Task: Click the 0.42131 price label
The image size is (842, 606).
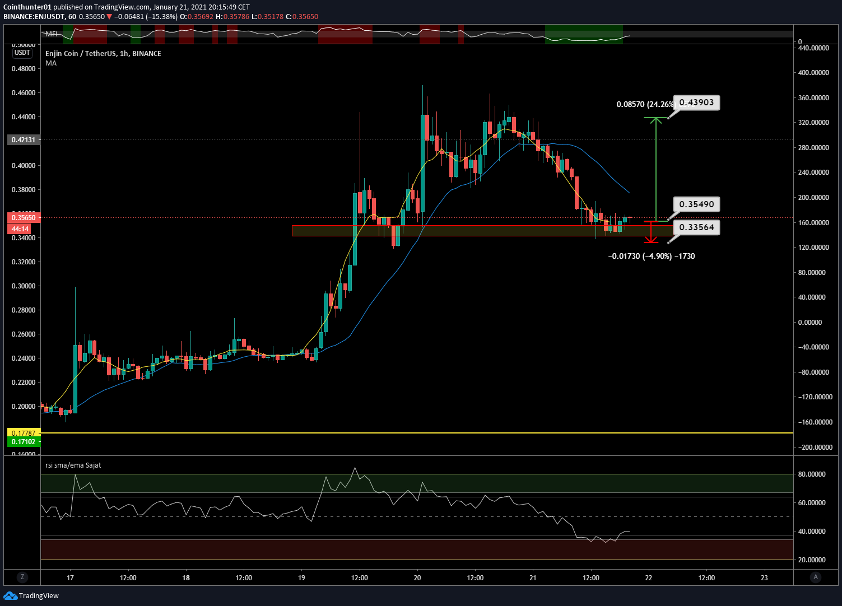Action: click(24, 139)
